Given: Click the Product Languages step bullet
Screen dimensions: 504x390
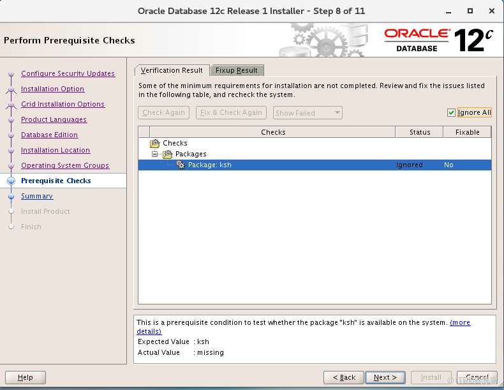Looking at the screenshot, I should [x=11, y=119].
